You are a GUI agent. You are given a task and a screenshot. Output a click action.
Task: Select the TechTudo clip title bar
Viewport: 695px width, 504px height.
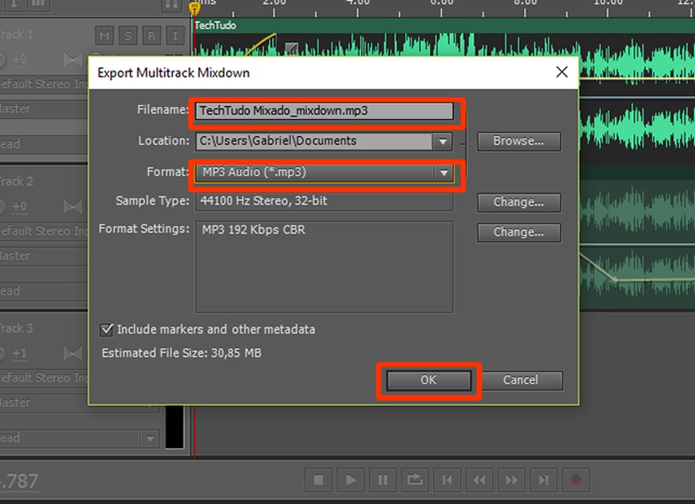click(x=444, y=25)
